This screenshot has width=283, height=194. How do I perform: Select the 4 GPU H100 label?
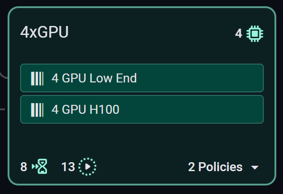tap(86, 109)
